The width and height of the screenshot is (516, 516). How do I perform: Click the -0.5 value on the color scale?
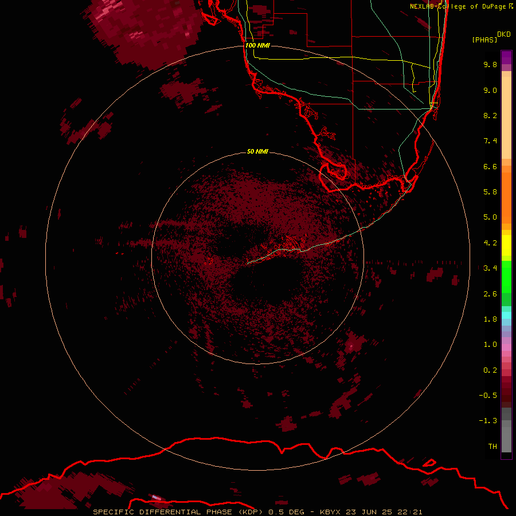[x=488, y=396]
